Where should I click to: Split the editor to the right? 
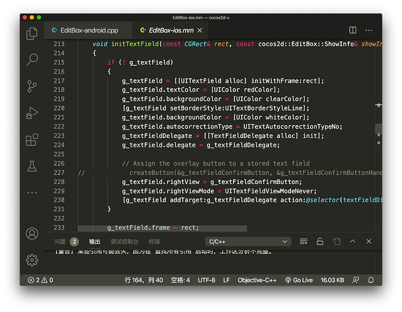click(353, 31)
